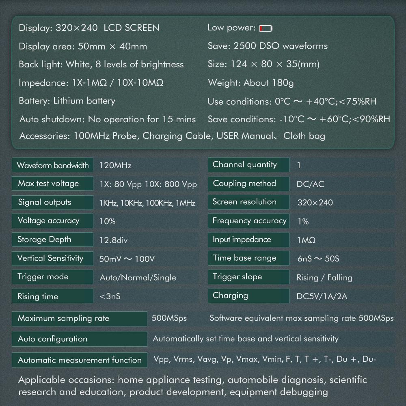Image resolution: width=406 pixels, height=406 pixels.
Task: Click the Frequency accuracy label
Action: tap(248, 220)
